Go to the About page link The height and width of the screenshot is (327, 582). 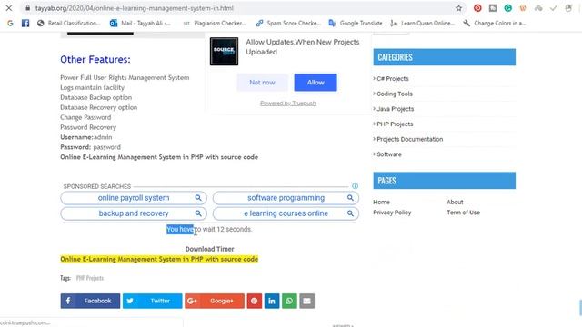click(455, 202)
